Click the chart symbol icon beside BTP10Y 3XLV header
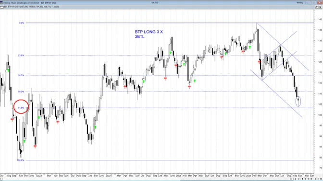This screenshot has width=323, height=181. click(x=2, y=7)
